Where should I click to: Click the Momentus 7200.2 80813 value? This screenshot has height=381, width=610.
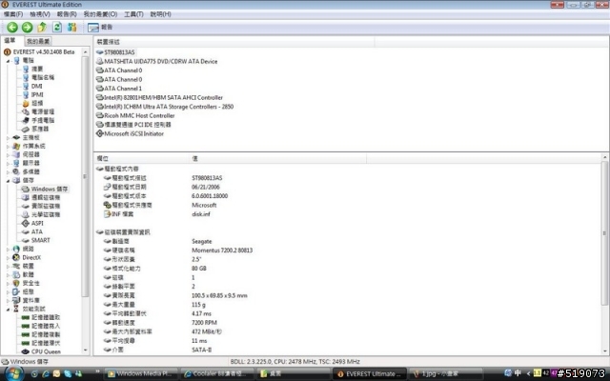(x=222, y=251)
